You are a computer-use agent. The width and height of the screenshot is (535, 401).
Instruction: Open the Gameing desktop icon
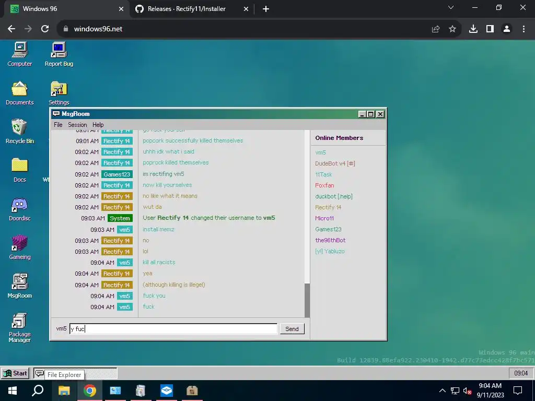pos(19,247)
